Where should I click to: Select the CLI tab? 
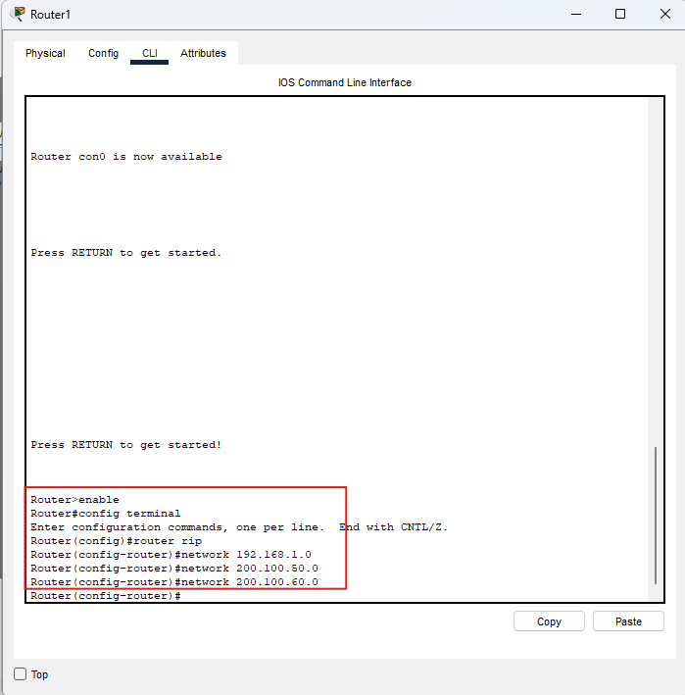click(149, 53)
